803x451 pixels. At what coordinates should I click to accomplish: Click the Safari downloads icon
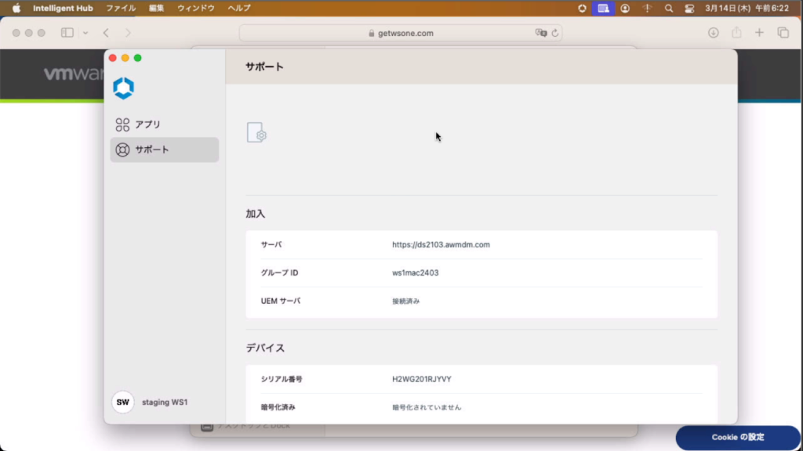[714, 33]
